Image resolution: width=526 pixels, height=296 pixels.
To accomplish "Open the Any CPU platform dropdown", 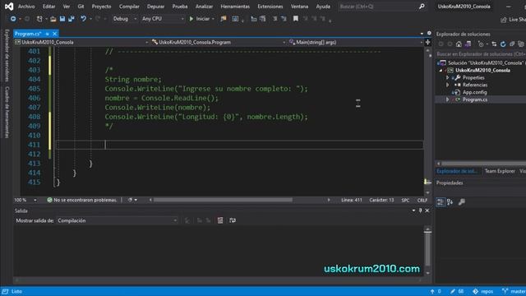I will [163, 19].
